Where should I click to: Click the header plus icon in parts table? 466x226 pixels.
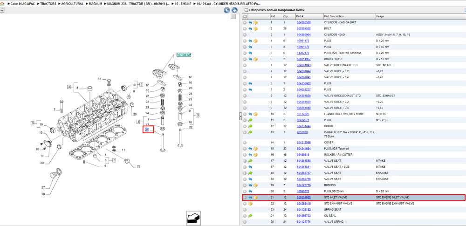coord(245,16)
